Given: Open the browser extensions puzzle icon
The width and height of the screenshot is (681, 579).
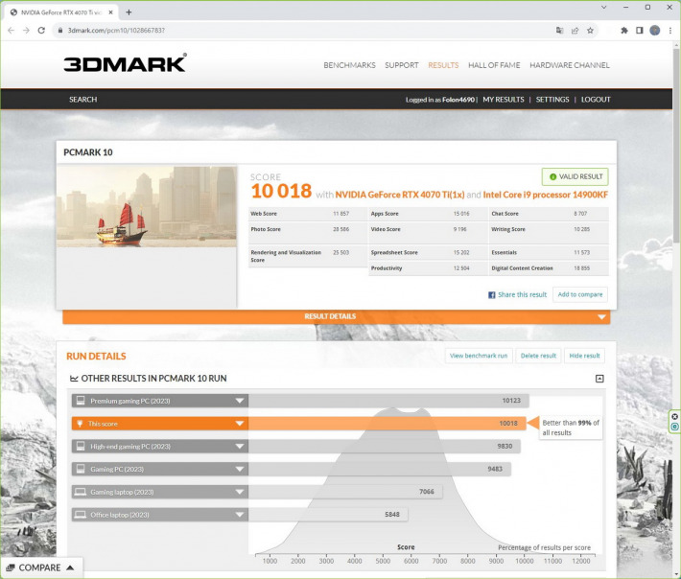Looking at the screenshot, I should (624, 30).
